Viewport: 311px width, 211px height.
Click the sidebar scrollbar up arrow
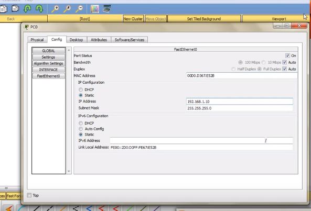click(69, 50)
